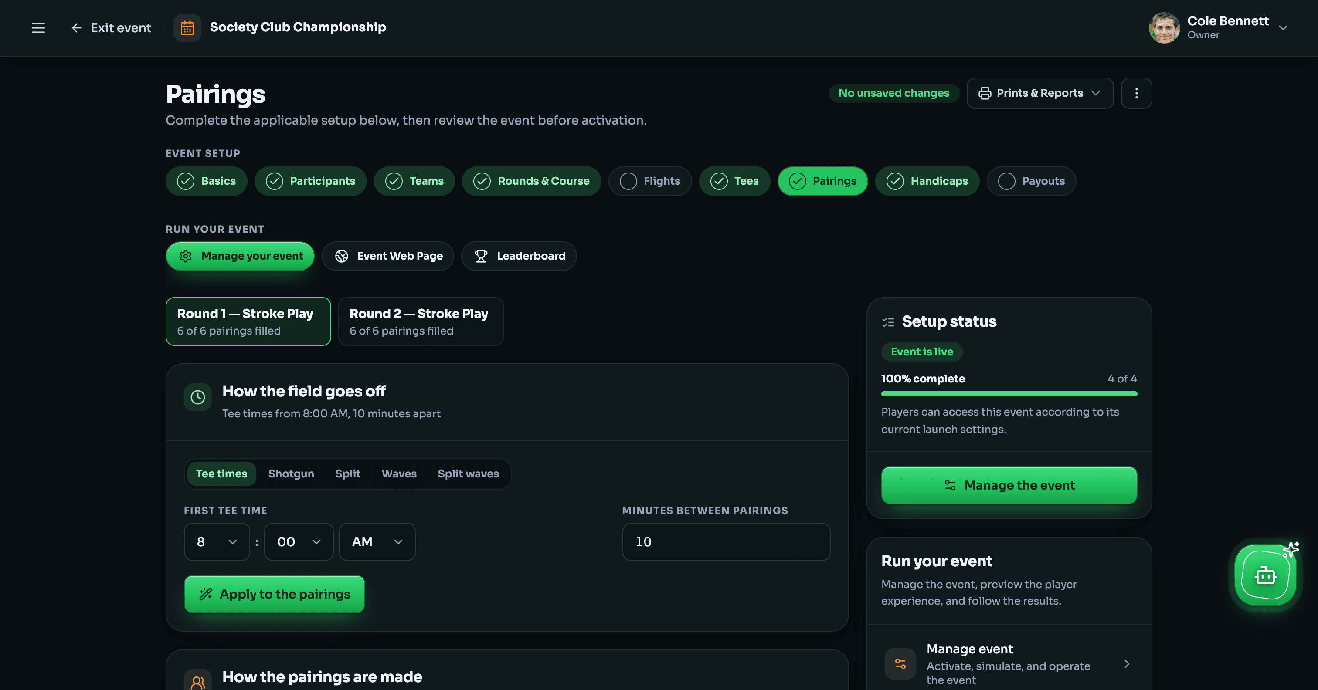Select the Tees setup step
1318x690 pixels.
pos(735,181)
